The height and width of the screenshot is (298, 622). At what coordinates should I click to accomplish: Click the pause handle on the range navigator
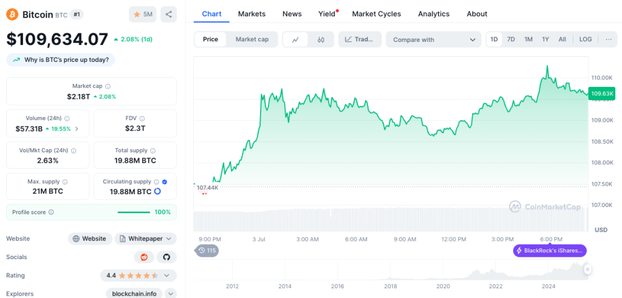pos(588,269)
